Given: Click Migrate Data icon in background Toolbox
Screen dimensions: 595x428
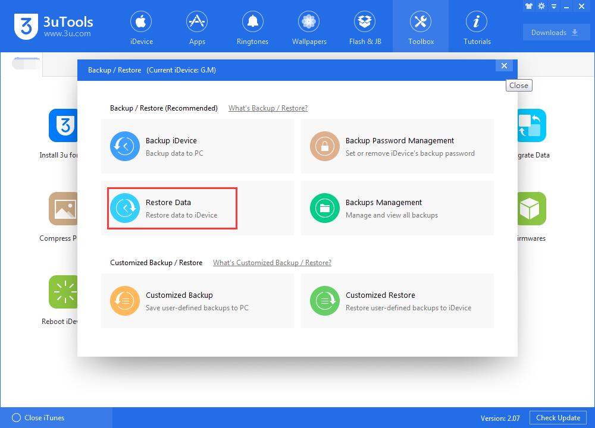Looking at the screenshot, I should click(532, 125).
